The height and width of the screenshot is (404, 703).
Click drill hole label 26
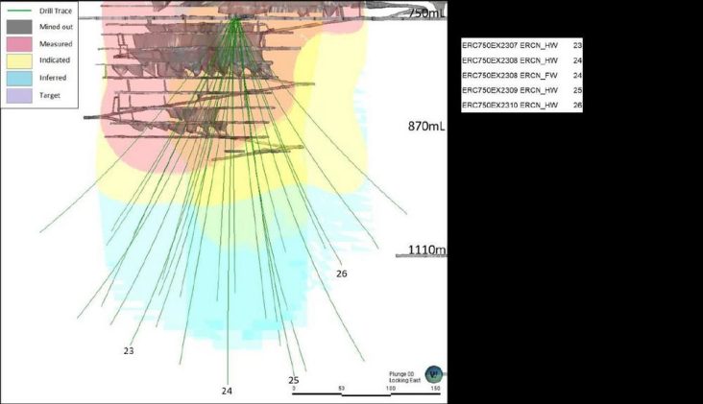tap(342, 273)
